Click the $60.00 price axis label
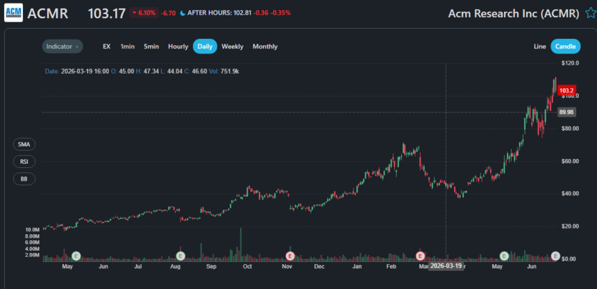 [571, 161]
